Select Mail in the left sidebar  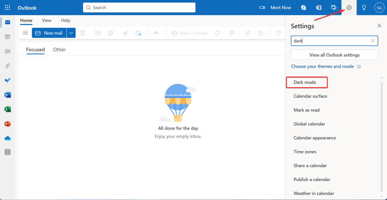point(8,22)
